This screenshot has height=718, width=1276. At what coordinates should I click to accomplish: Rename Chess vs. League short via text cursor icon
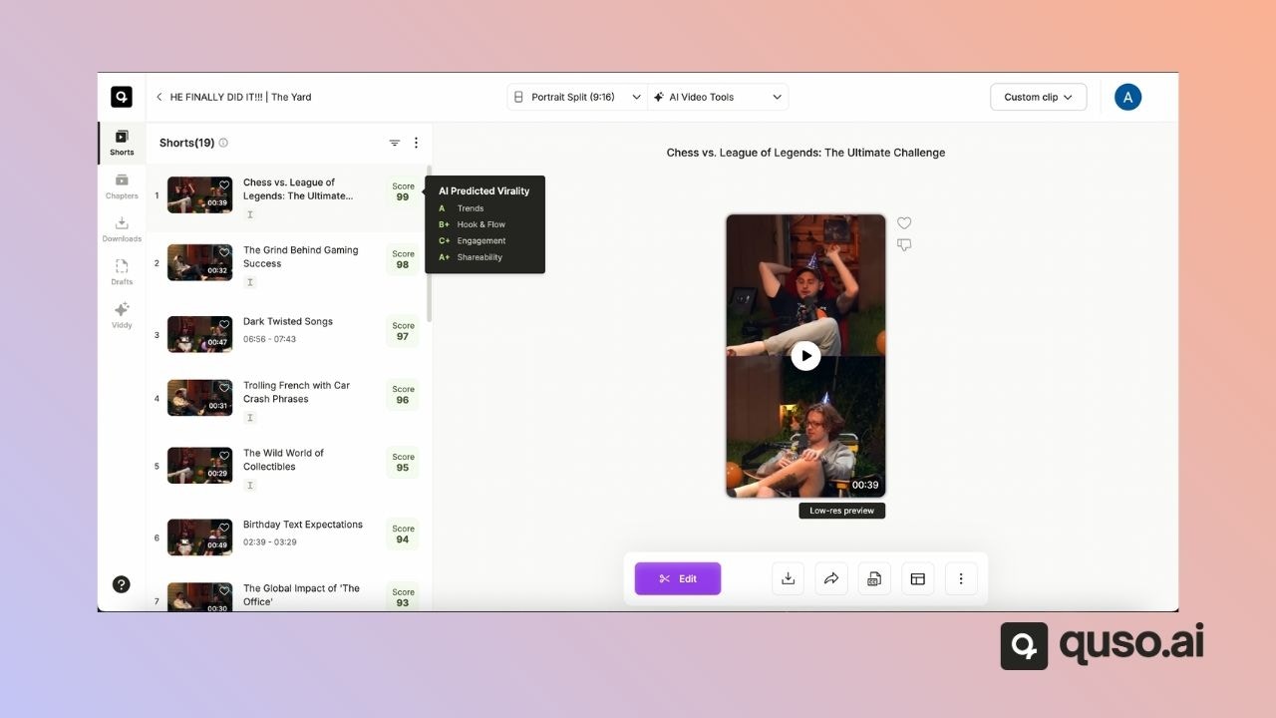pos(250,214)
